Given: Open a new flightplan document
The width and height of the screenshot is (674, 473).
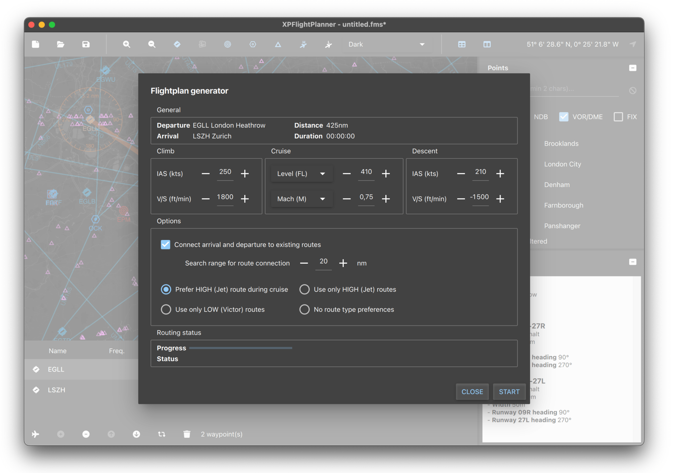Looking at the screenshot, I should [x=36, y=44].
